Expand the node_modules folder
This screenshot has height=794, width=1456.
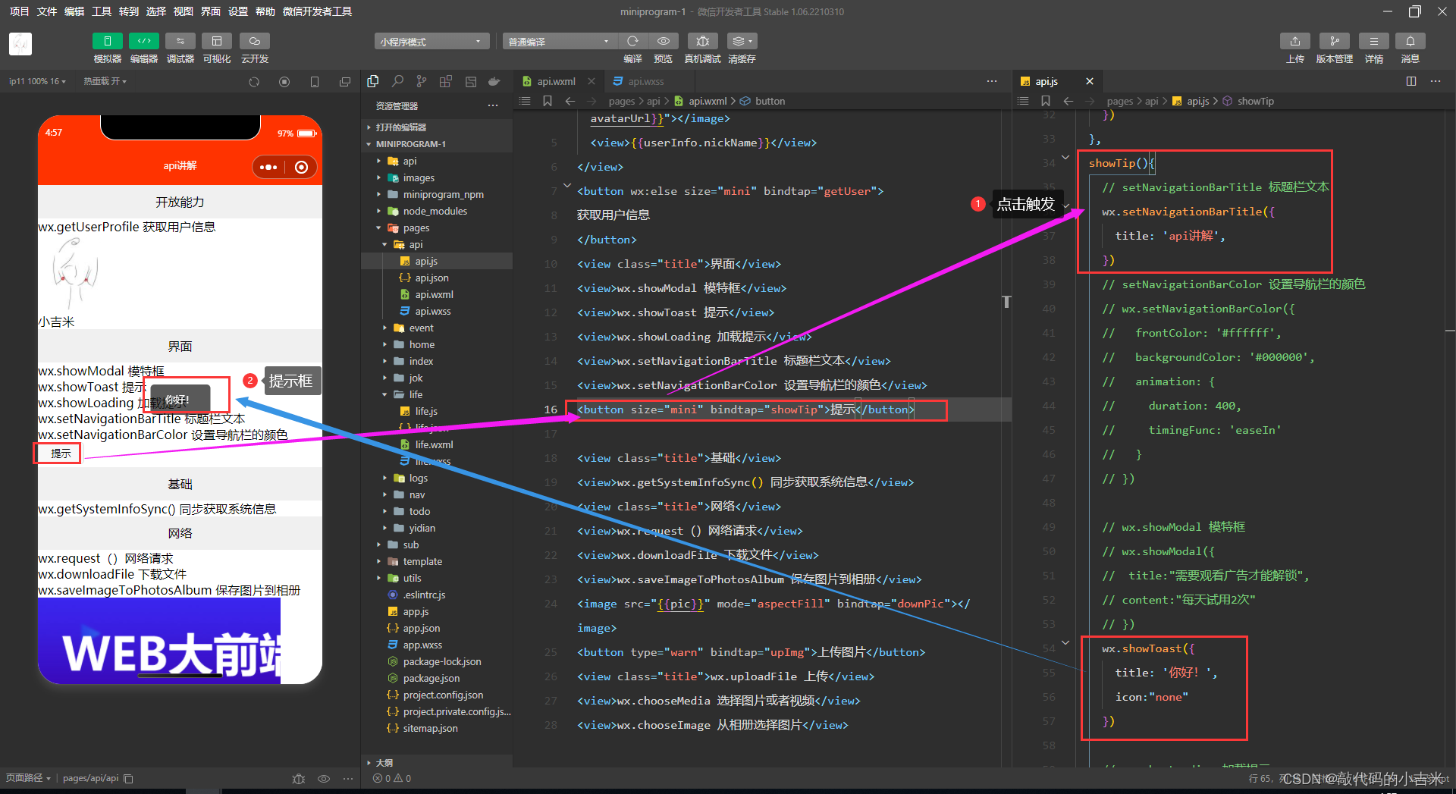tap(437, 211)
